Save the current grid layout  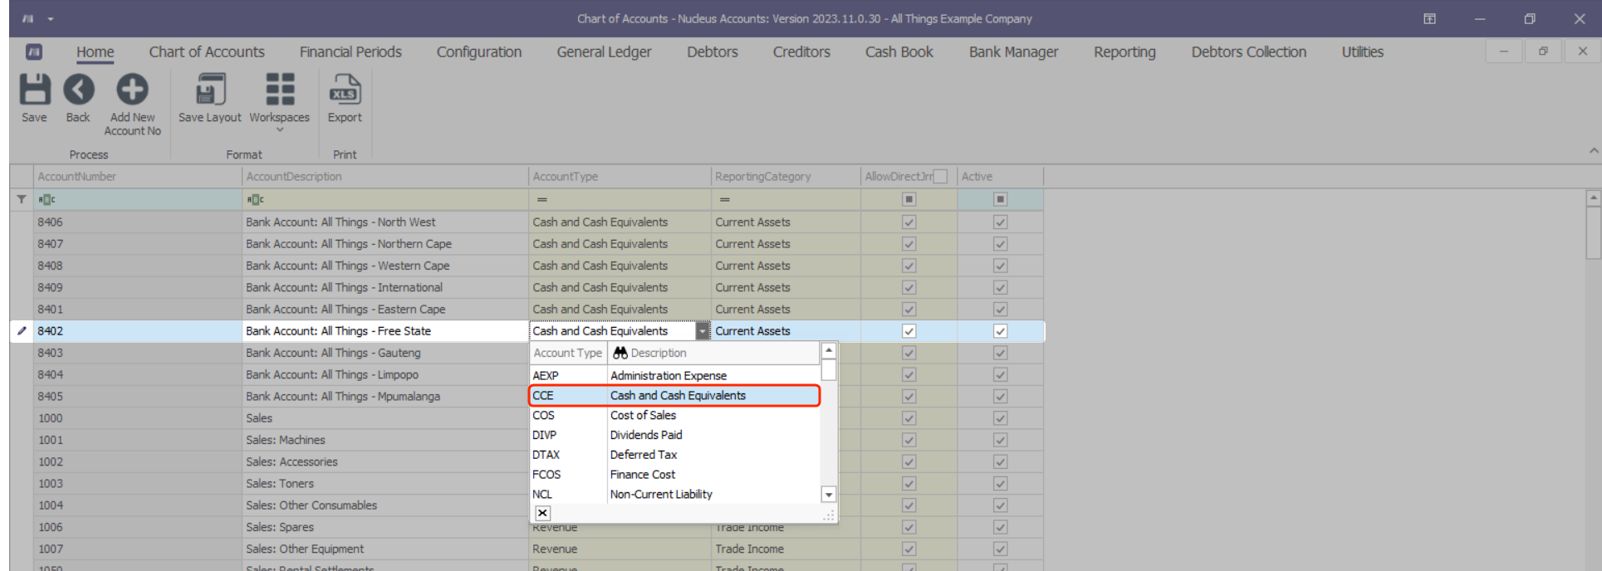click(x=209, y=99)
